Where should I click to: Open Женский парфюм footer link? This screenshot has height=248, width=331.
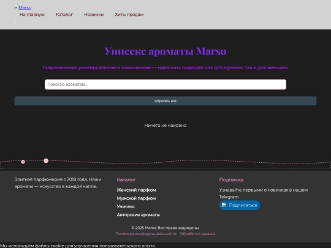tap(136, 190)
